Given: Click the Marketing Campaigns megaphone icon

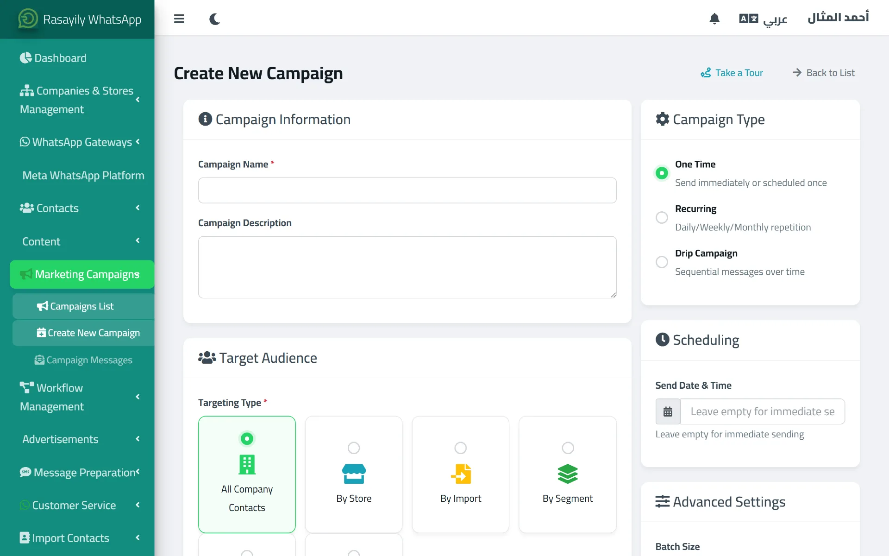Looking at the screenshot, I should (x=26, y=274).
